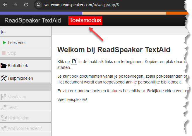
Task: Click the new document icon in welcome text
Action: pos(74,62)
